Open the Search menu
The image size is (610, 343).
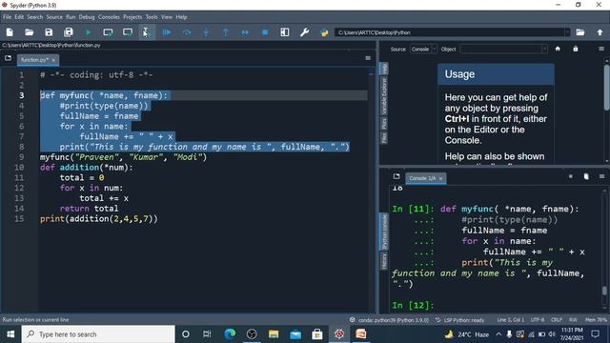(x=35, y=17)
